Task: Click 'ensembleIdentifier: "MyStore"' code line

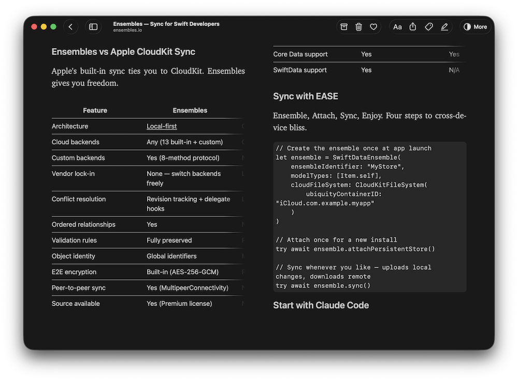Action: [348, 167]
